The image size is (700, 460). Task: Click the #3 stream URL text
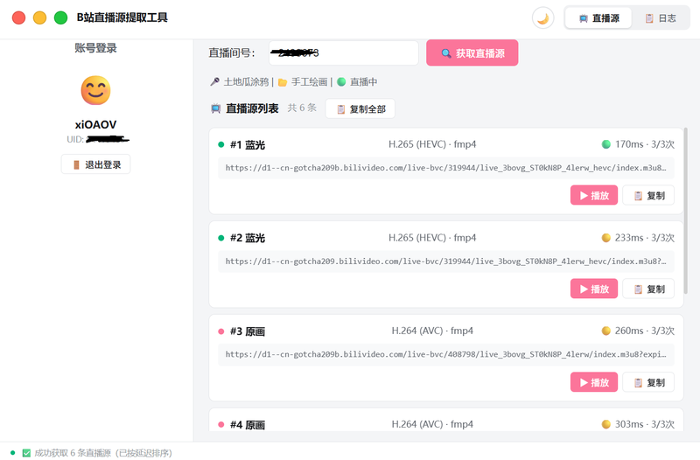(x=445, y=354)
